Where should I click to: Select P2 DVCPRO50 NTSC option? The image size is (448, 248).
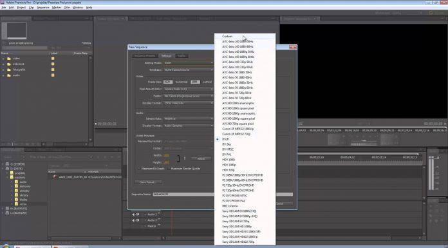(x=245, y=196)
